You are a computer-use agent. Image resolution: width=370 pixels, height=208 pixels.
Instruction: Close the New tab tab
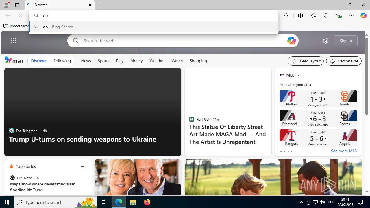click(90, 5)
